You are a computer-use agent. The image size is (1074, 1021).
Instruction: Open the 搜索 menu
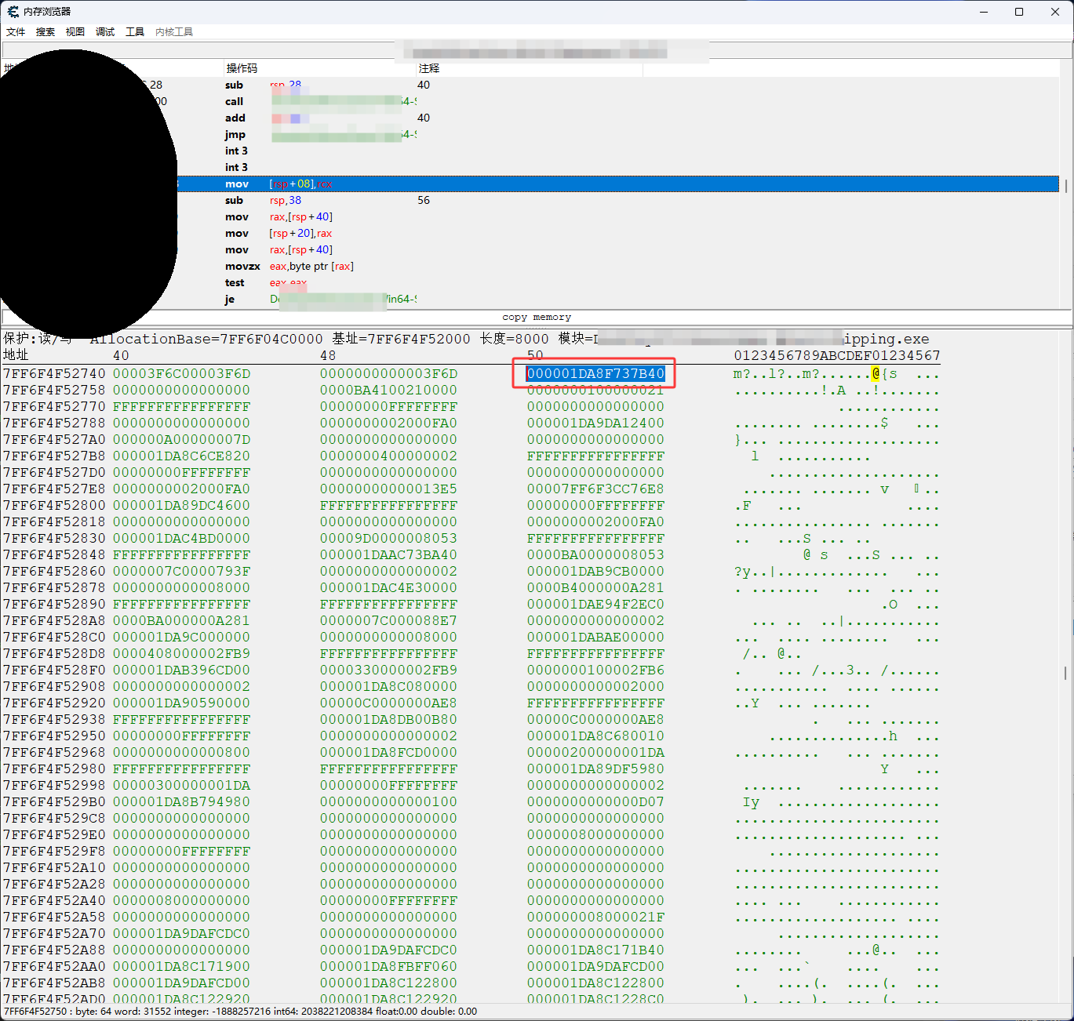[46, 32]
